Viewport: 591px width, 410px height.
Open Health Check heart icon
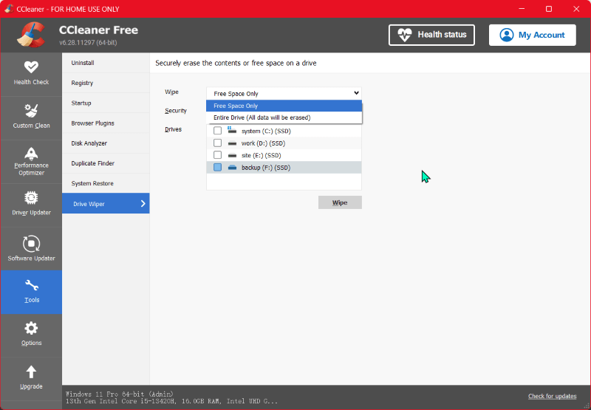(31, 67)
